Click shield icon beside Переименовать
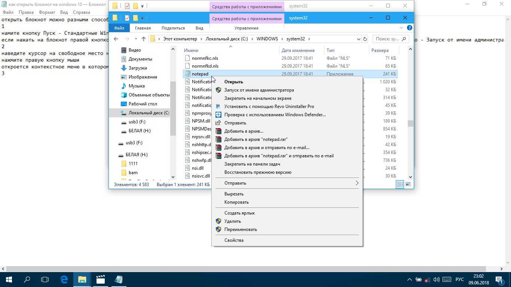Viewport: 511px width, 287px height. click(218, 229)
